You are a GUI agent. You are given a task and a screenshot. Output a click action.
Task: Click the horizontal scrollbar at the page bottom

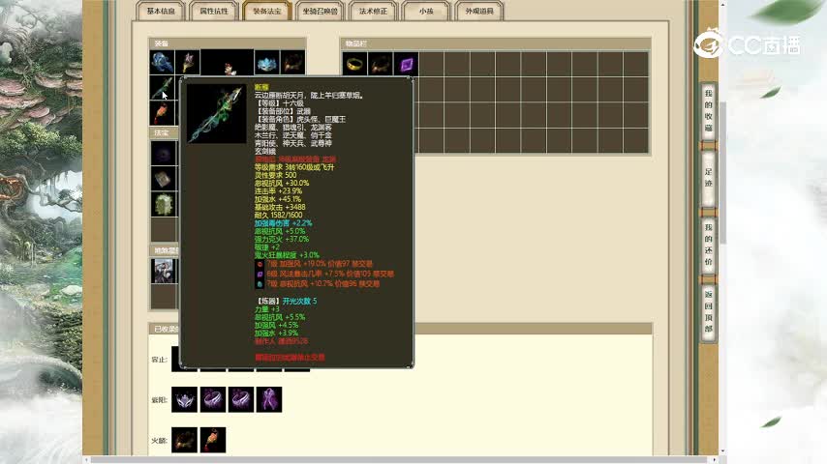(x=401, y=460)
